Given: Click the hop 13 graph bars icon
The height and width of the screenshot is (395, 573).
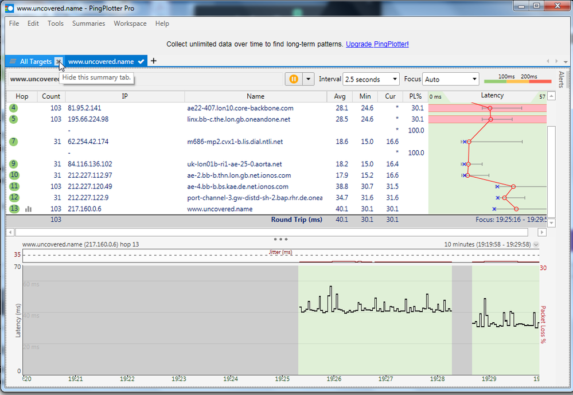Looking at the screenshot, I should (x=28, y=209).
